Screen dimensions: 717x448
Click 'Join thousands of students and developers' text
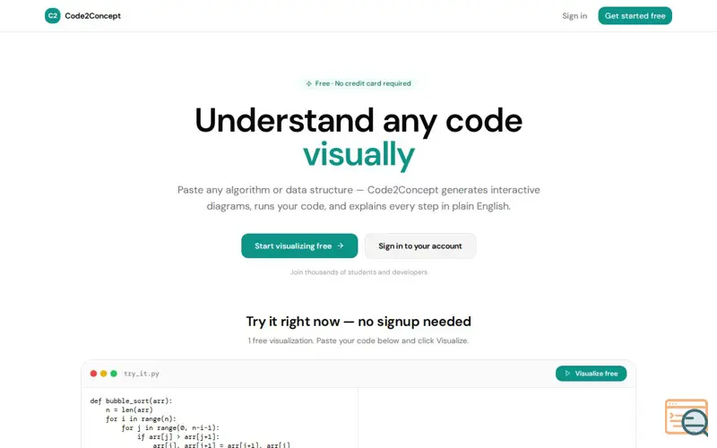tap(358, 272)
